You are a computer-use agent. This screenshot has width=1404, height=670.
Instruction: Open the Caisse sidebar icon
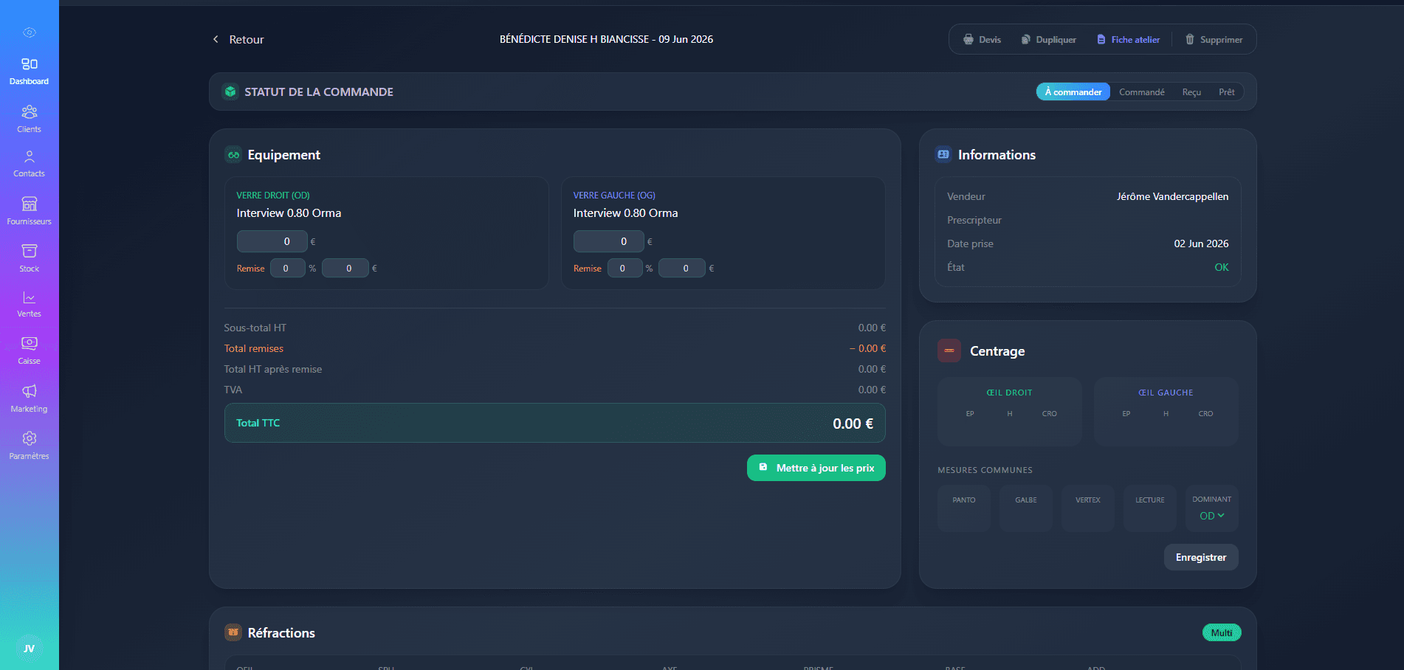(30, 343)
